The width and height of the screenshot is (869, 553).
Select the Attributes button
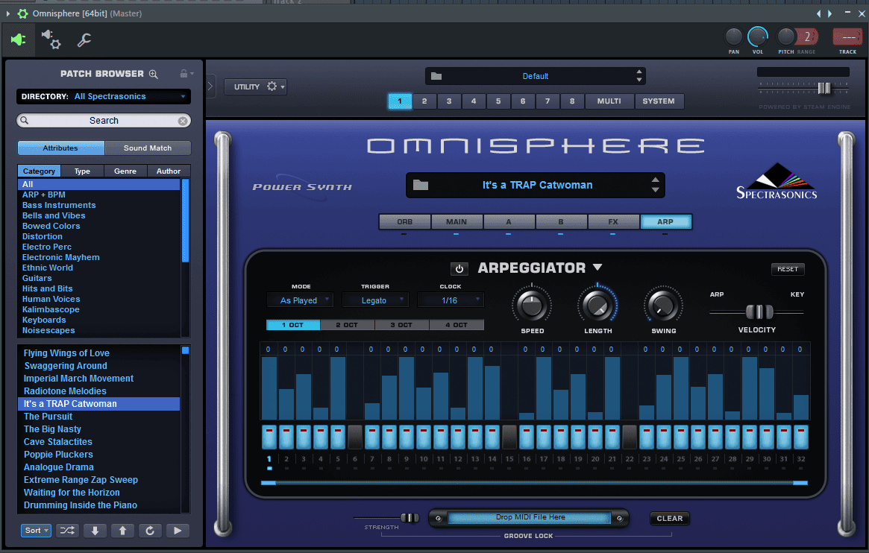click(x=60, y=148)
